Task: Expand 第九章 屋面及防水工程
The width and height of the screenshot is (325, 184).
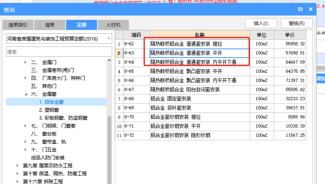Action: pos(18,166)
